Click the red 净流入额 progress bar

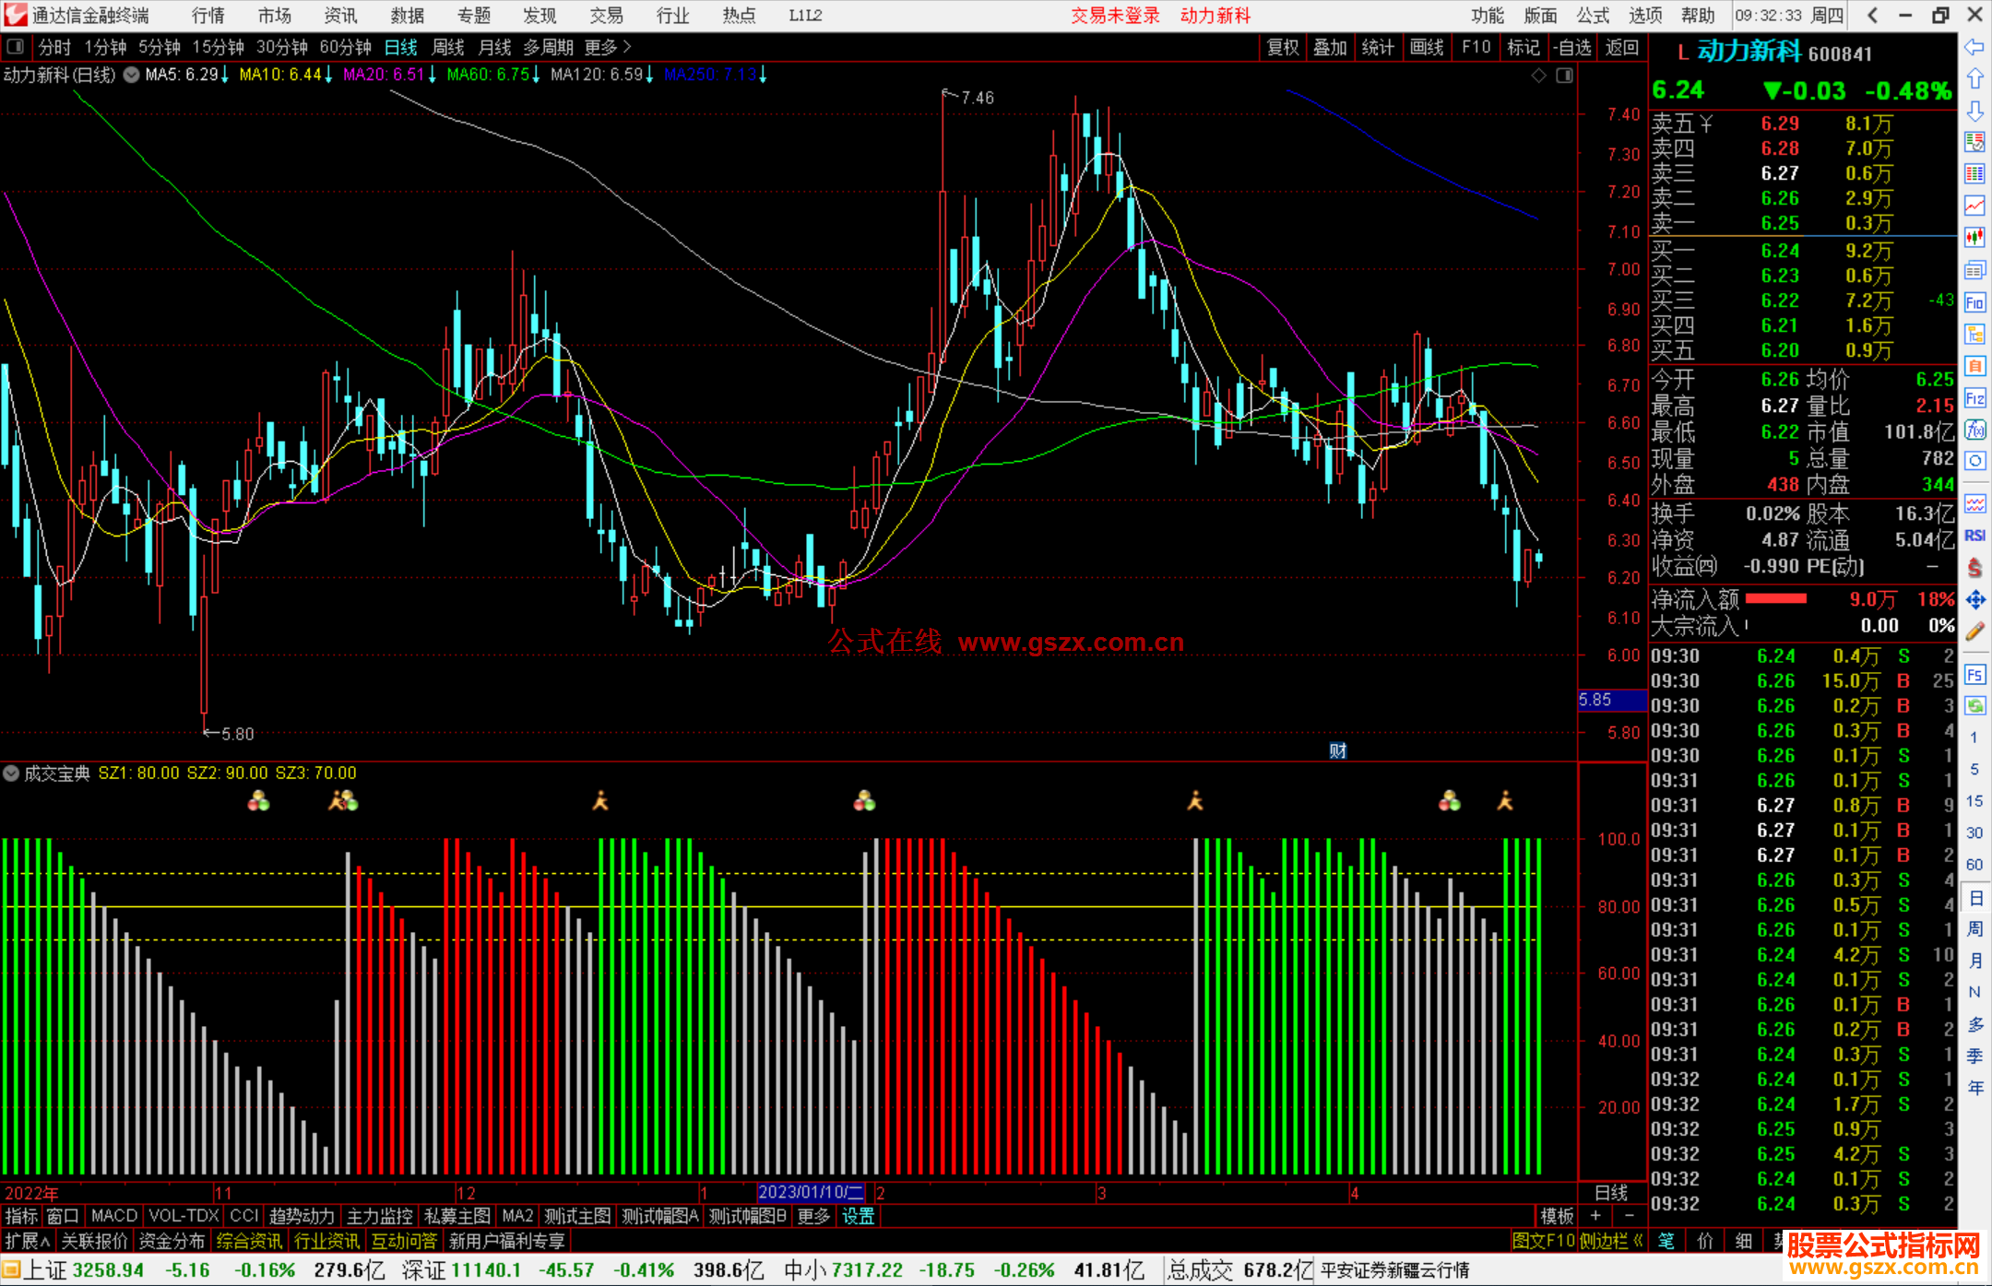1775,599
